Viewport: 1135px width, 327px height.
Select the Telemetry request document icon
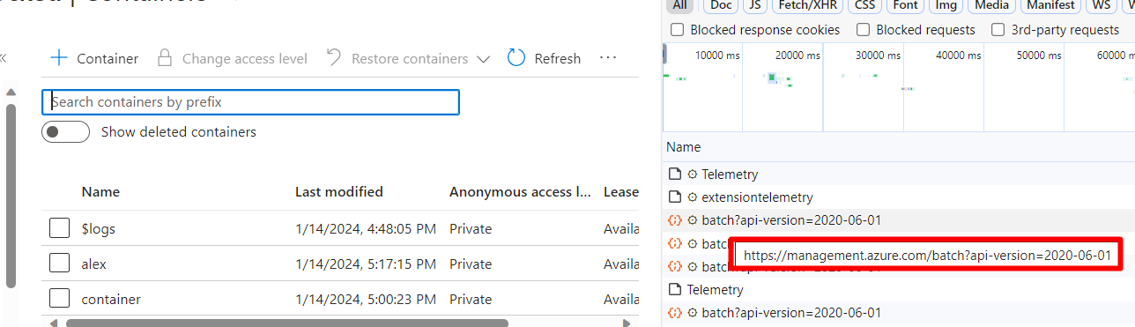(675, 175)
